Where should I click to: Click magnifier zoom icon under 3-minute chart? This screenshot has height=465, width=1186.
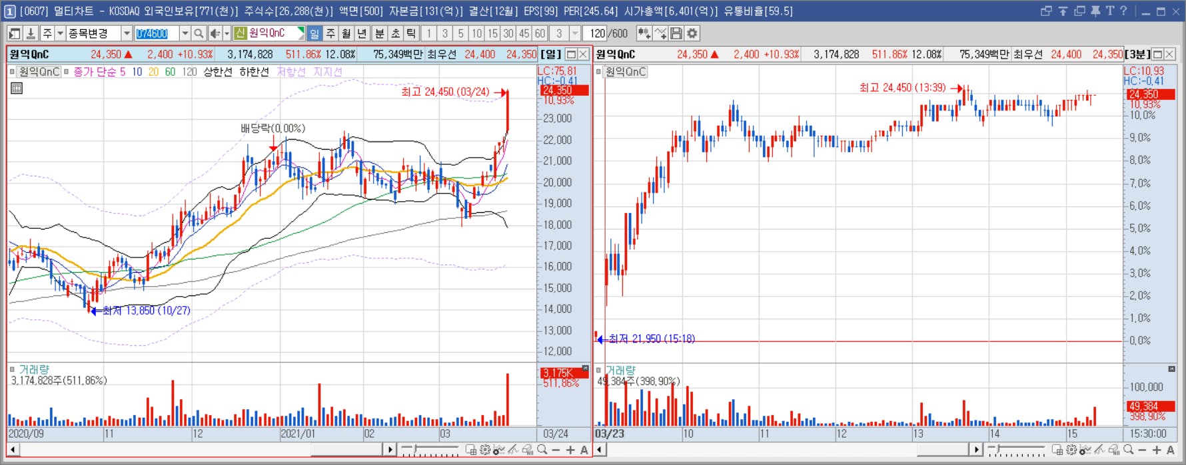click(1129, 450)
